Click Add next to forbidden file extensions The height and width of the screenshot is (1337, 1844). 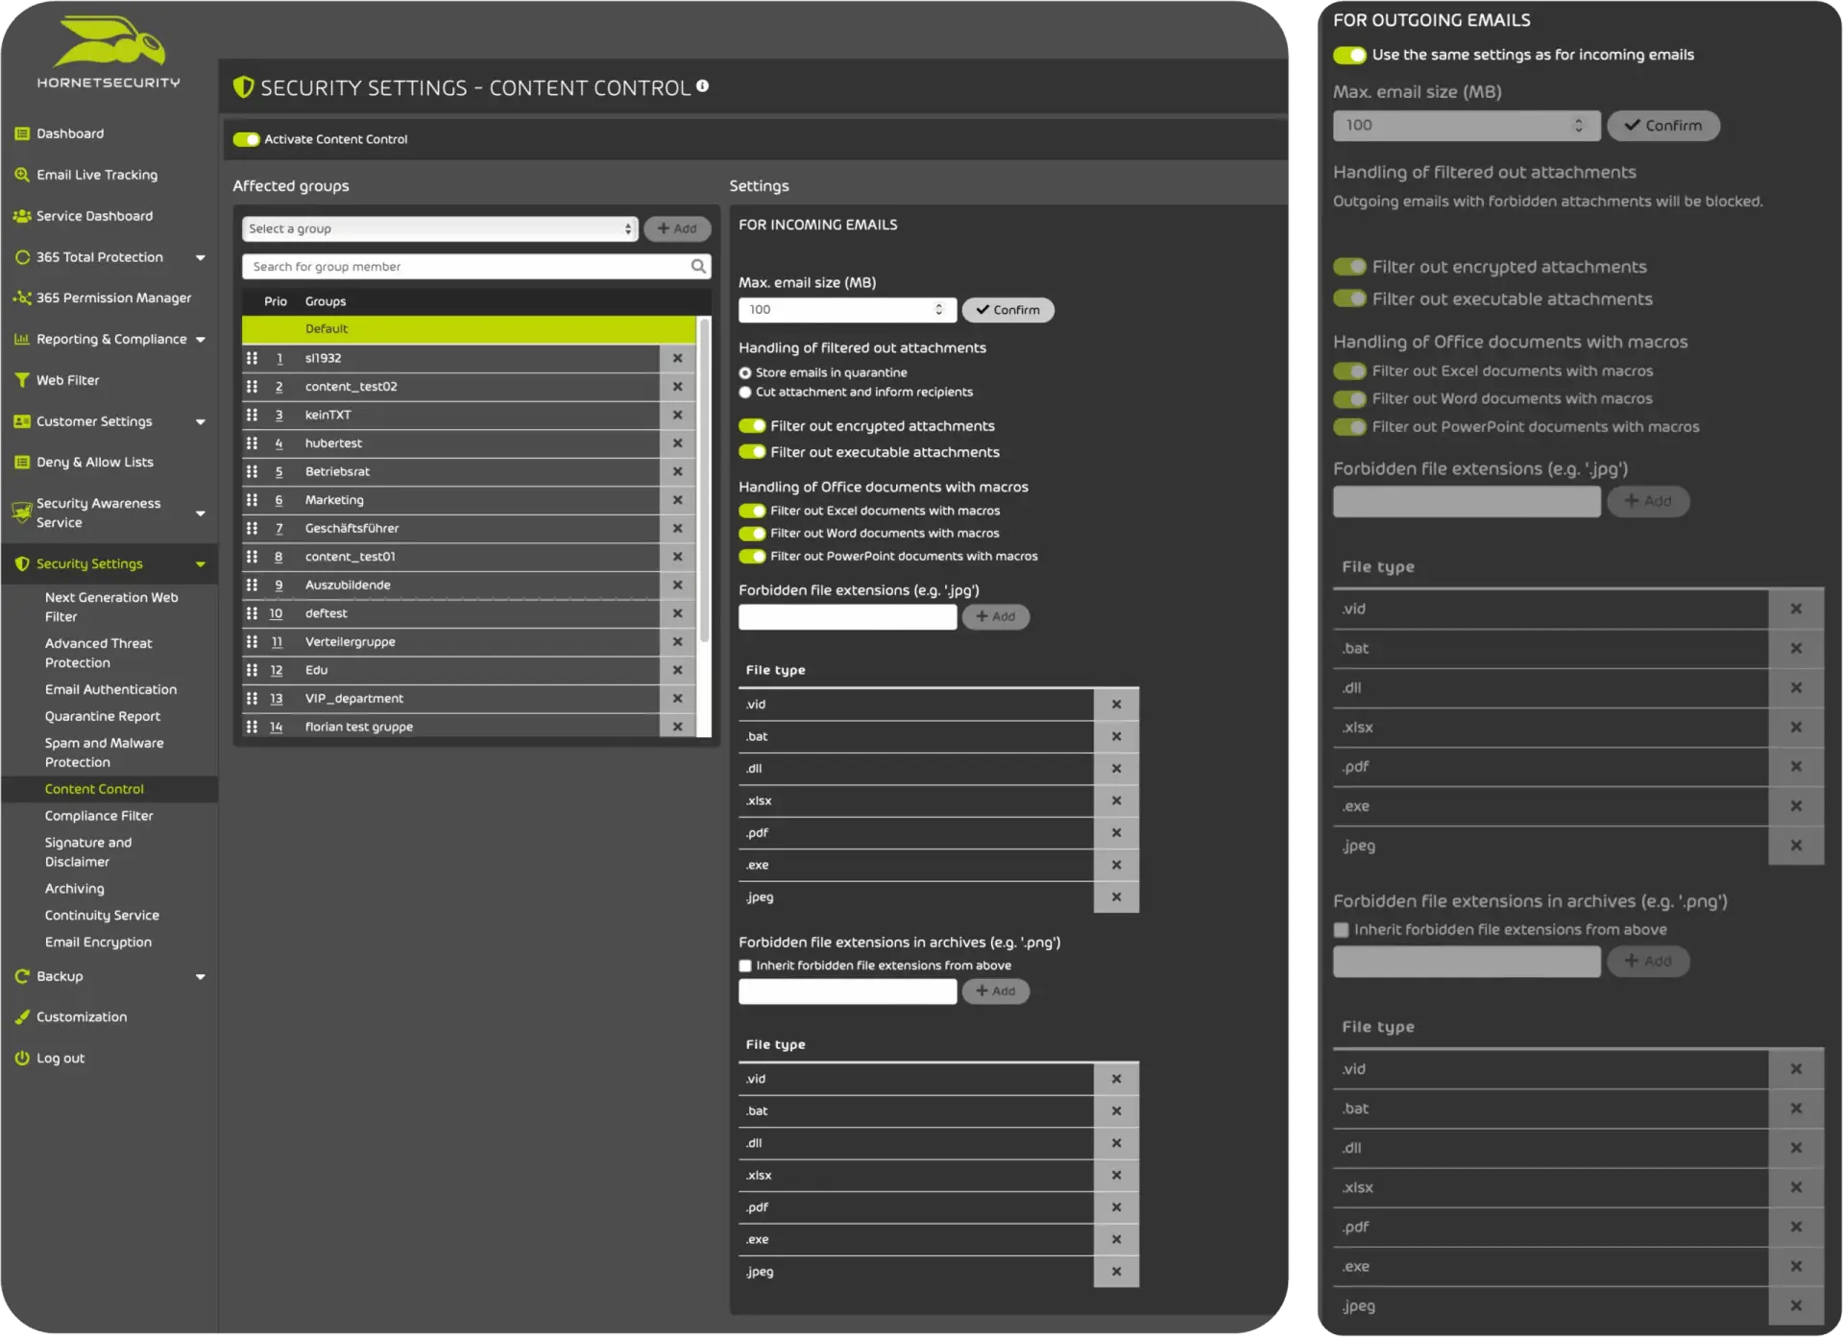click(996, 616)
